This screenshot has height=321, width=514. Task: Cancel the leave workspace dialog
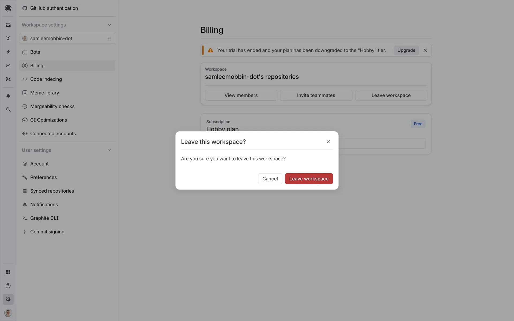(x=270, y=179)
